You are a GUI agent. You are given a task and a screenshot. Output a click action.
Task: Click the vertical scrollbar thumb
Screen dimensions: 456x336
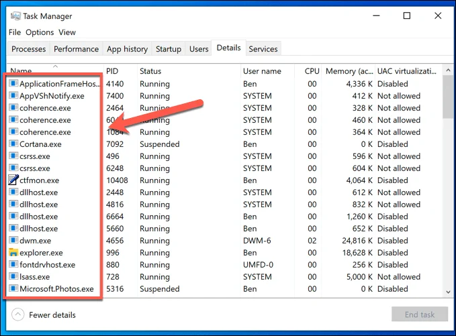pyautogui.click(x=448, y=97)
